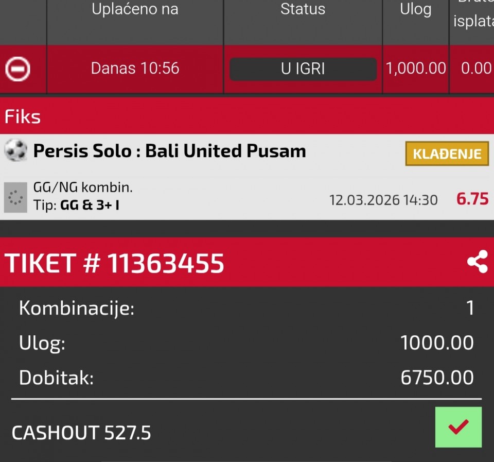Select the Status column header
This screenshot has width=494, height=462.
click(303, 9)
